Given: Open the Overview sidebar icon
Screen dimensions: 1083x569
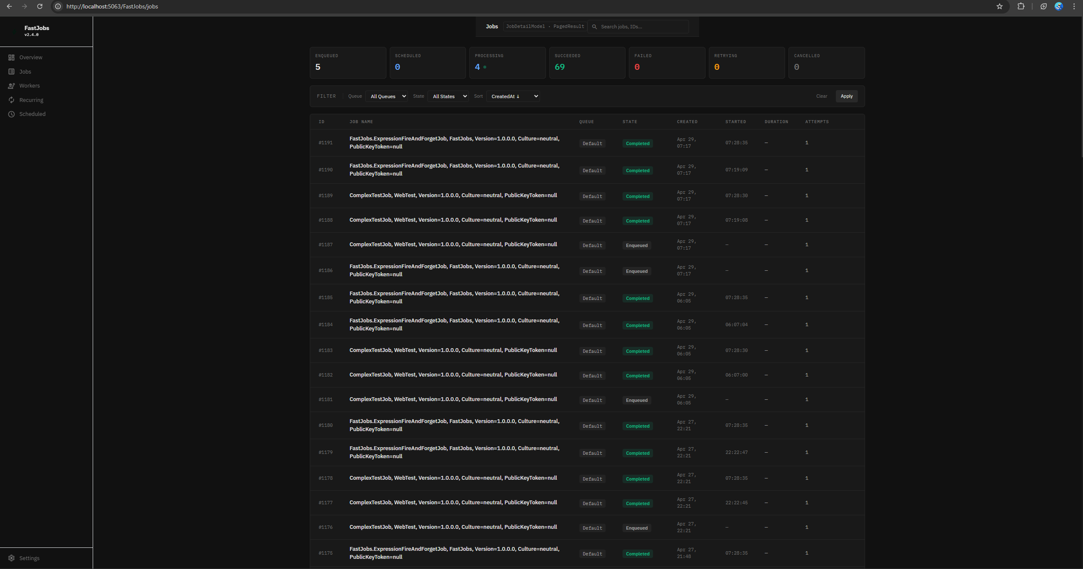Looking at the screenshot, I should (x=11, y=57).
